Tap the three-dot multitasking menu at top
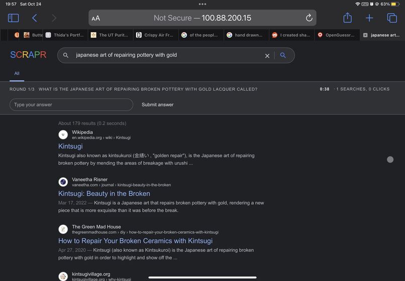Image resolution: width=405 pixels, height=281 pixels. [x=202, y=4]
